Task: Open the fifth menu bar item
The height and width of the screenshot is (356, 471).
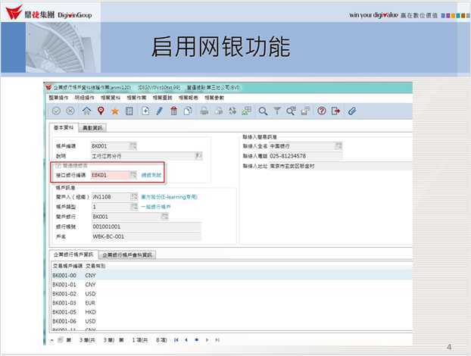Action: coord(163,98)
